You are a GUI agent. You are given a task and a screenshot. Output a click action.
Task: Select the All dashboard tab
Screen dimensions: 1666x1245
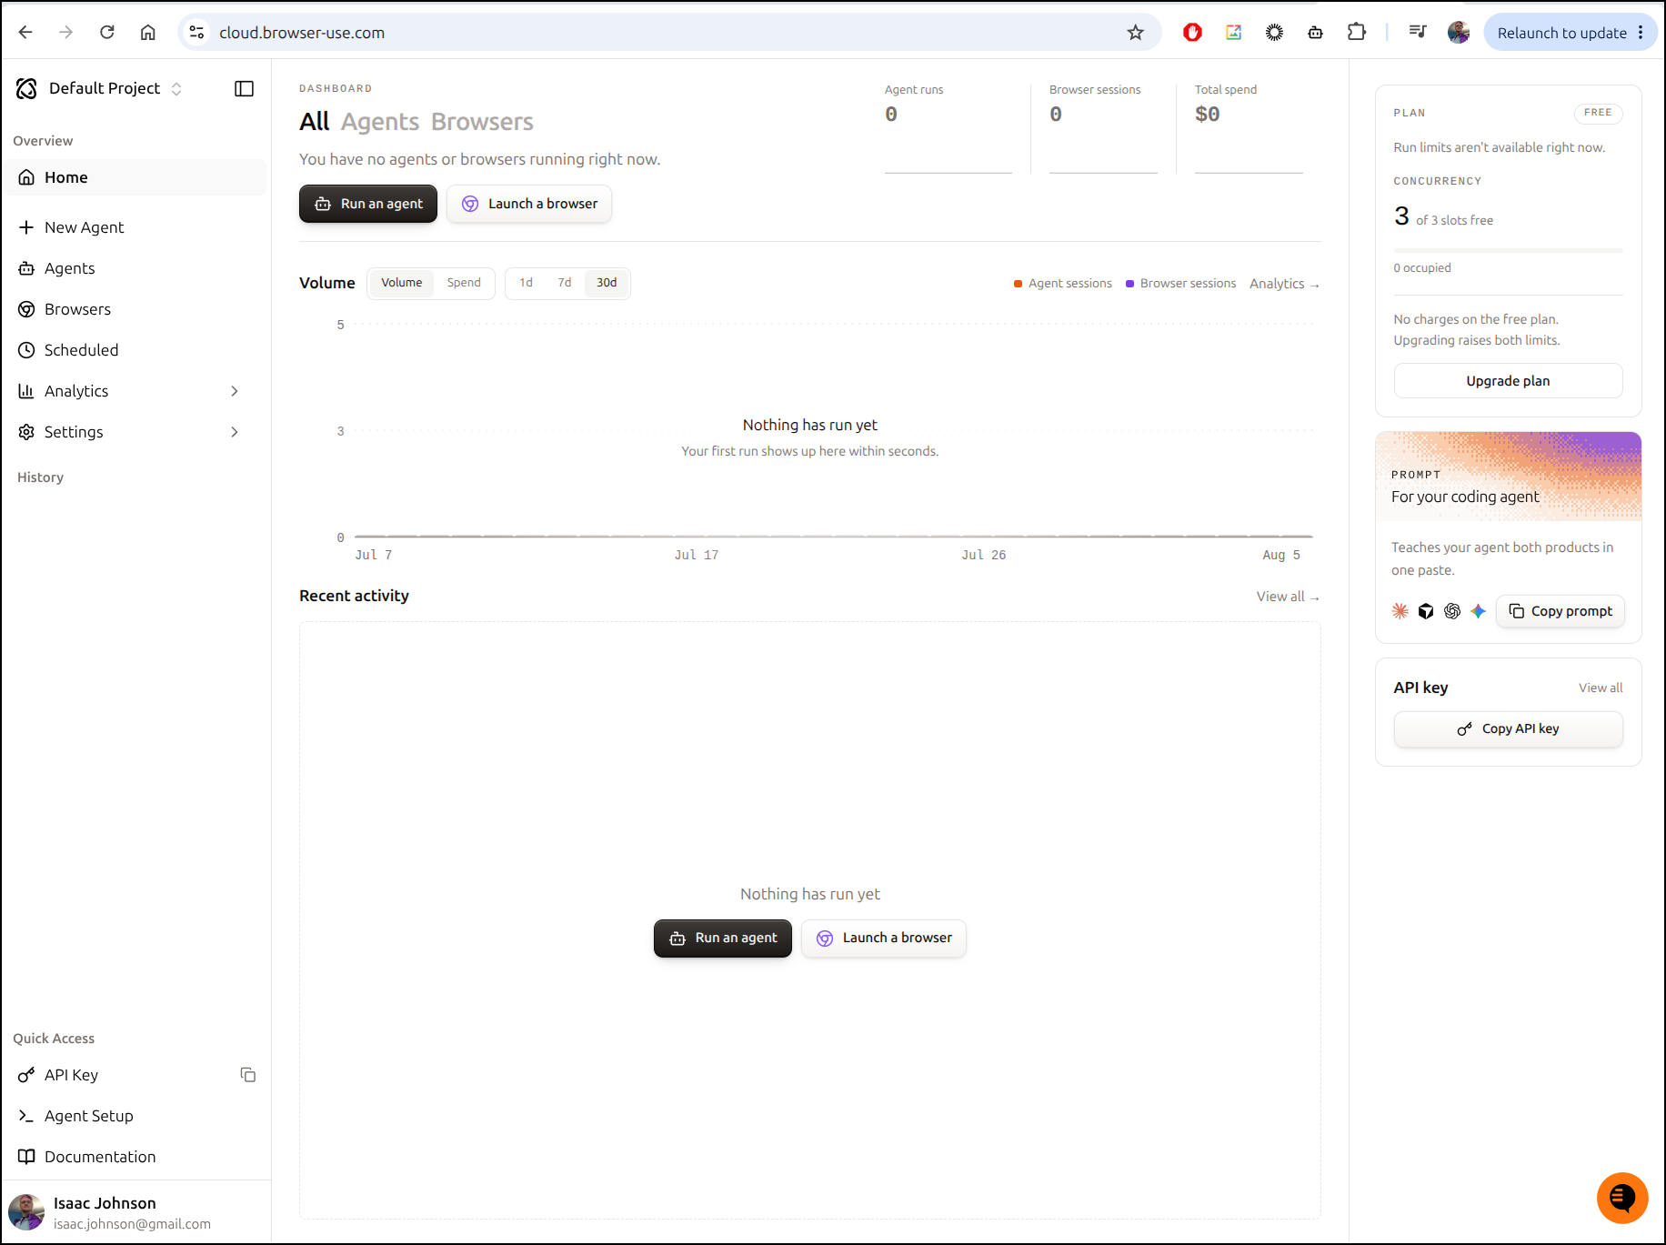pos(314,122)
